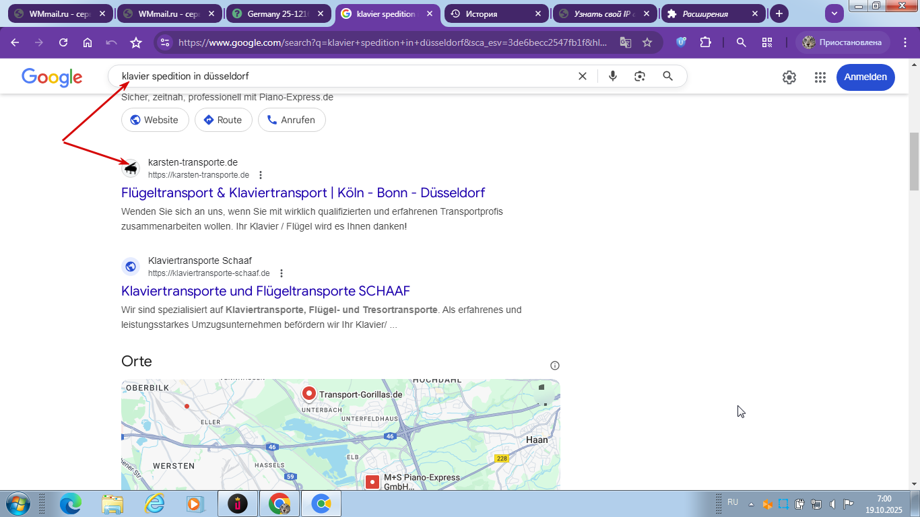Click the Anmelden sign-in button
The image size is (920, 517).
click(865, 77)
